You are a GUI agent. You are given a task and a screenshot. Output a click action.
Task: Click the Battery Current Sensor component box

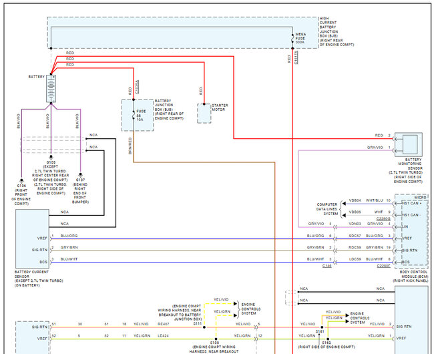(x=33, y=239)
